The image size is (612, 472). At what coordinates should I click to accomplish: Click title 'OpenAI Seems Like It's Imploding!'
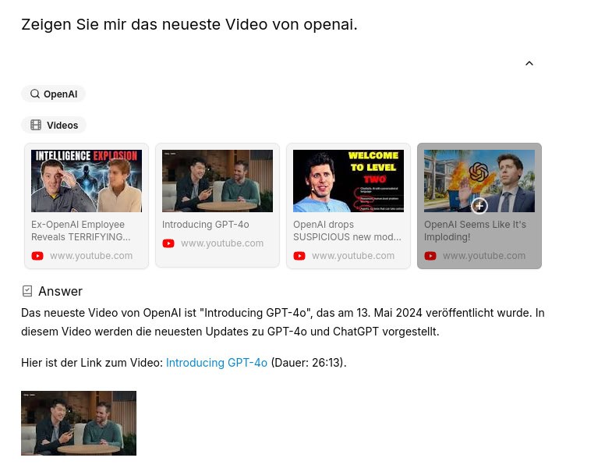(x=475, y=230)
